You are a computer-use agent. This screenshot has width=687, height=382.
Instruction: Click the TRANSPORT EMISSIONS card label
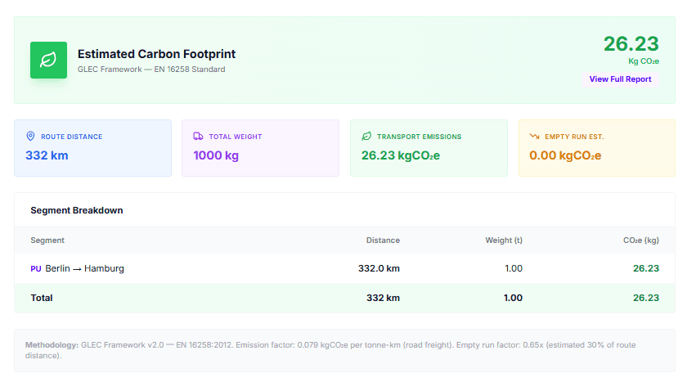419,137
